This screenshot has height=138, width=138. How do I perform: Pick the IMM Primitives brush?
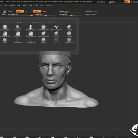(x=56, y=28)
